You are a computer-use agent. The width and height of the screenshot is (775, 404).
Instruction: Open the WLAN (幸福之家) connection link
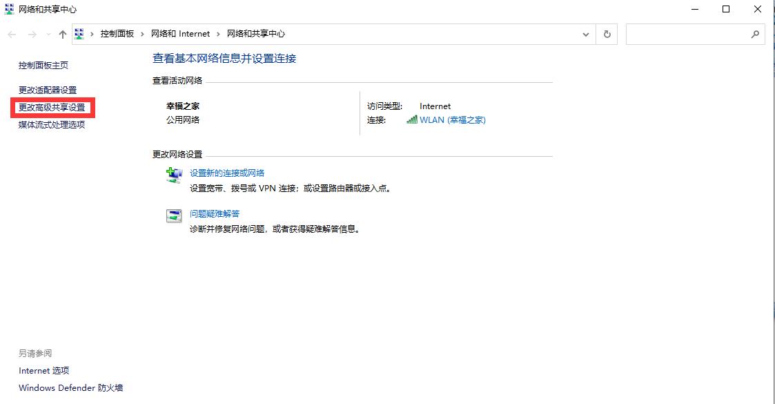(x=452, y=119)
